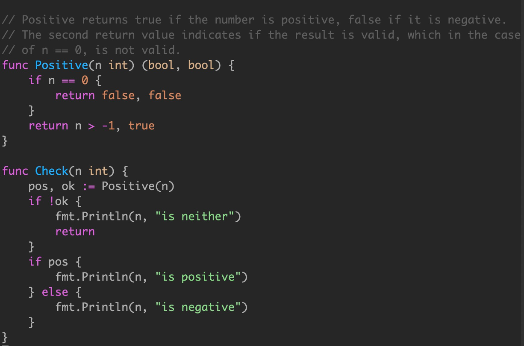
Task: Click the "if n == 0" condition
Action: click(58, 80)
